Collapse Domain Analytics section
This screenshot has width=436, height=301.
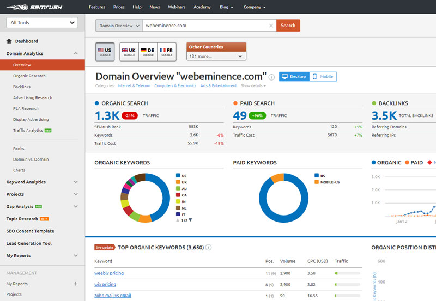pyautogui.click(x=76, y=53)
